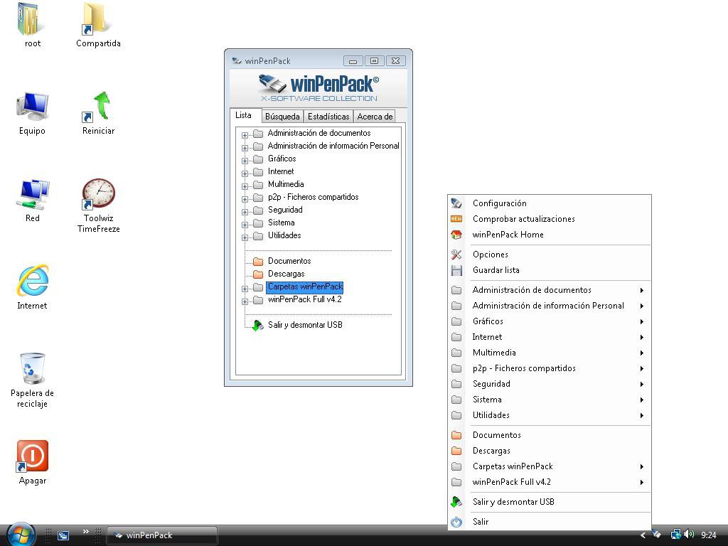The width and height of the screenshot is (728, 546).
Task: Click the orange Descargas folder icon in window
Action: pyautogui.click(x=258, y=274)
